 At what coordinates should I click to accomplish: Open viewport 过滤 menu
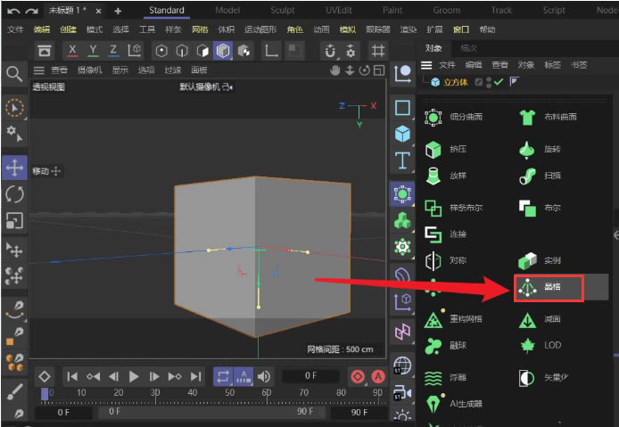(x=172, y=70)
